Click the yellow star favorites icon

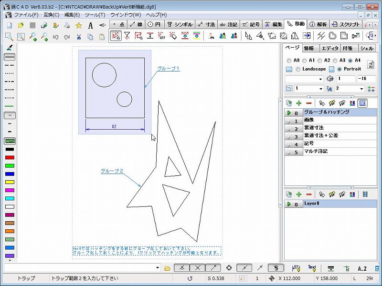coord(78,25)
